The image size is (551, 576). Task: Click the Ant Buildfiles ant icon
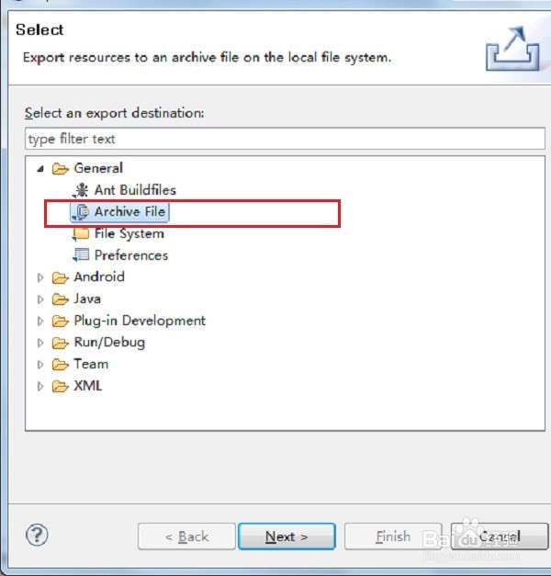80,190
